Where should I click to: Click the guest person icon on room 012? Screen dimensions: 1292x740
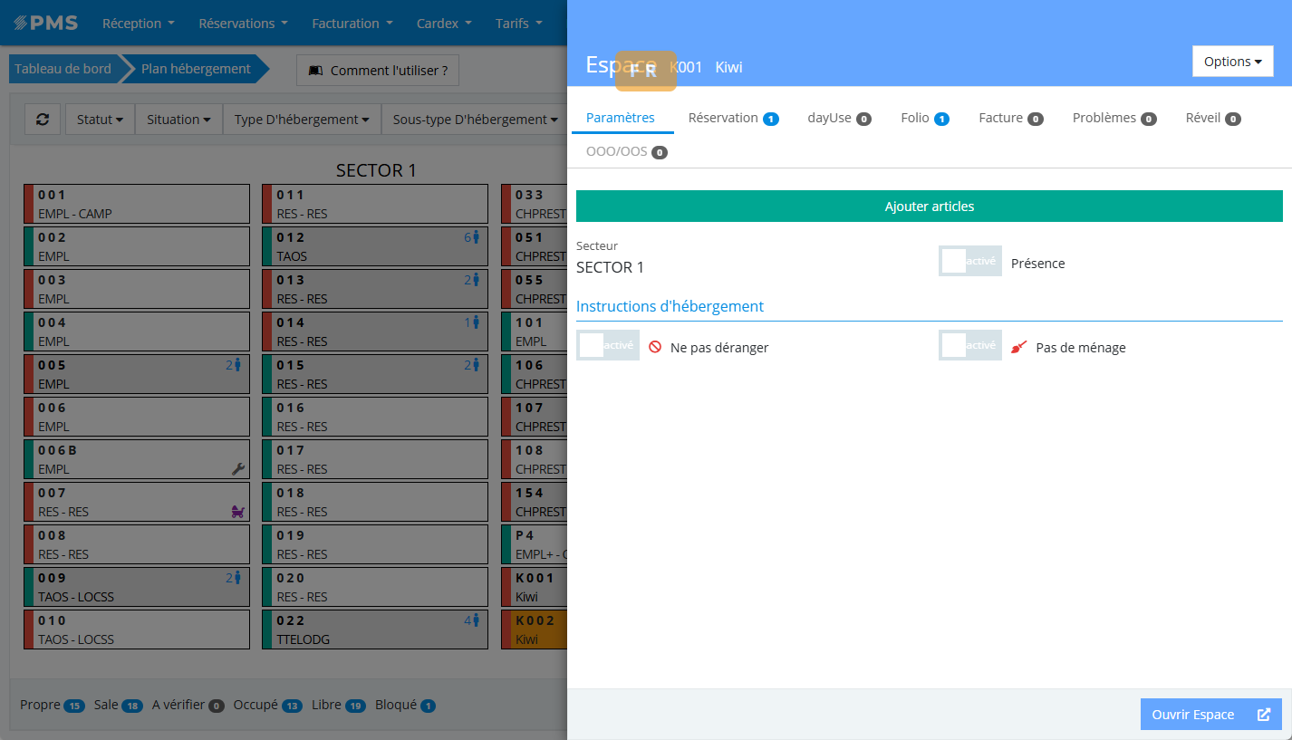pyautogui.click(x=476, y=237)
